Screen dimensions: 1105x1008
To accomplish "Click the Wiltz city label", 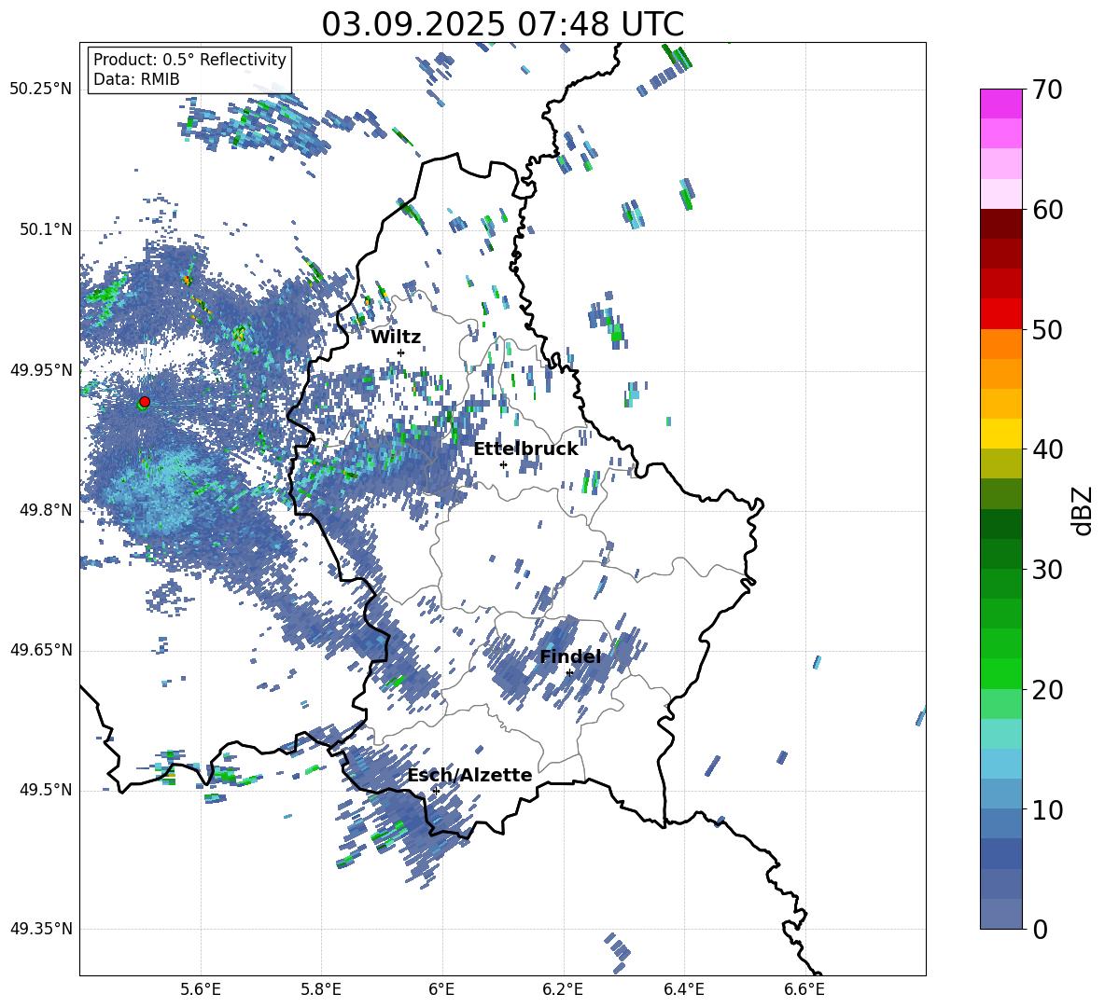I will click(396, 338).
